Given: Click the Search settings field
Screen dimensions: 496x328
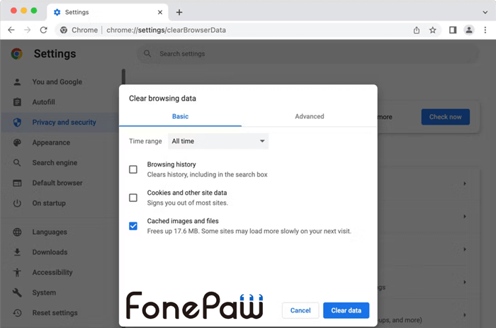Looking at the screenshot, I should click(308, 54).
